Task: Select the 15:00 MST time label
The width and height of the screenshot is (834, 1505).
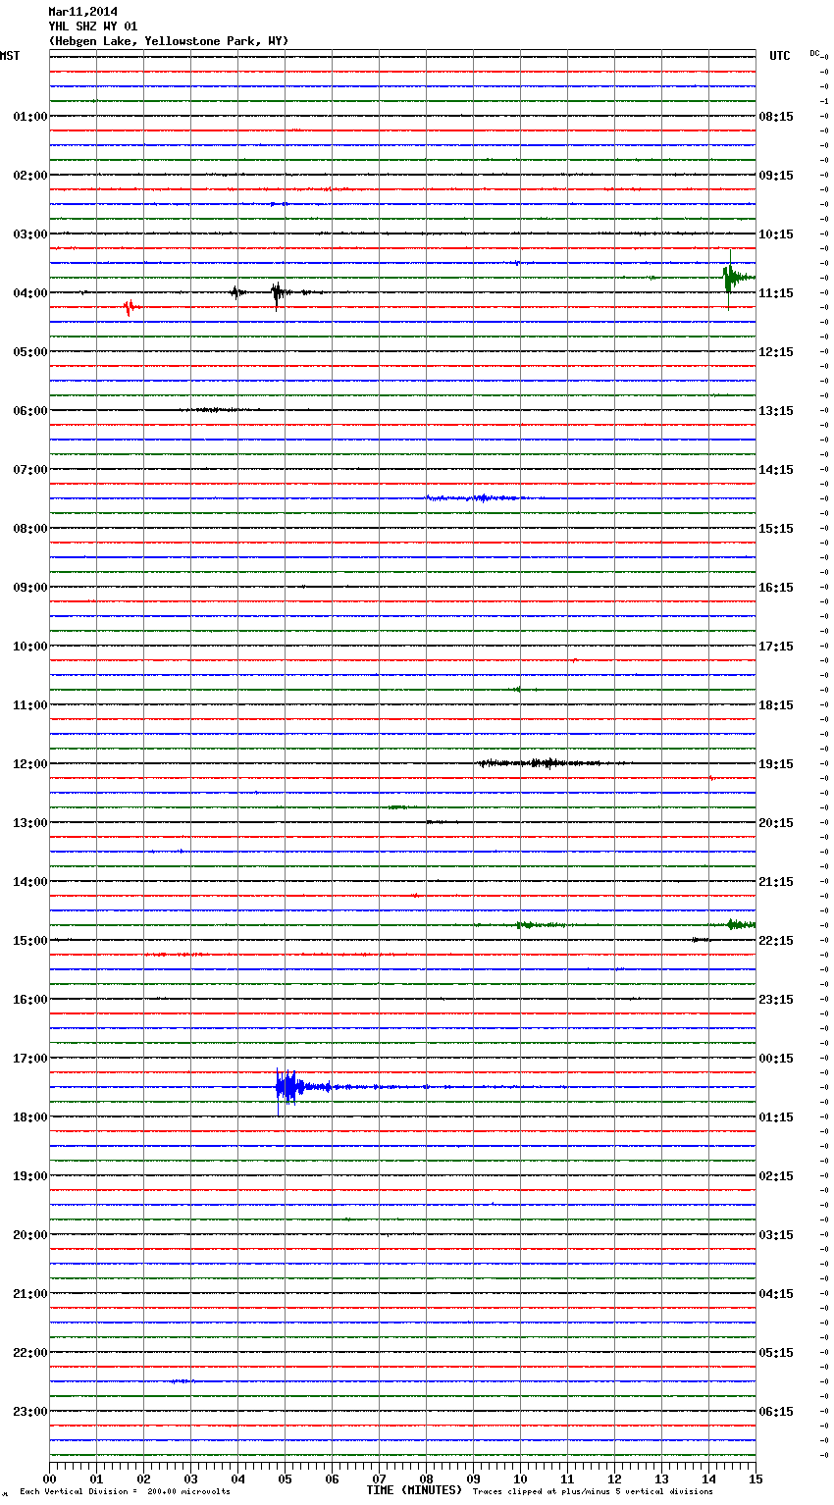Action: click(x=30, y=941)
